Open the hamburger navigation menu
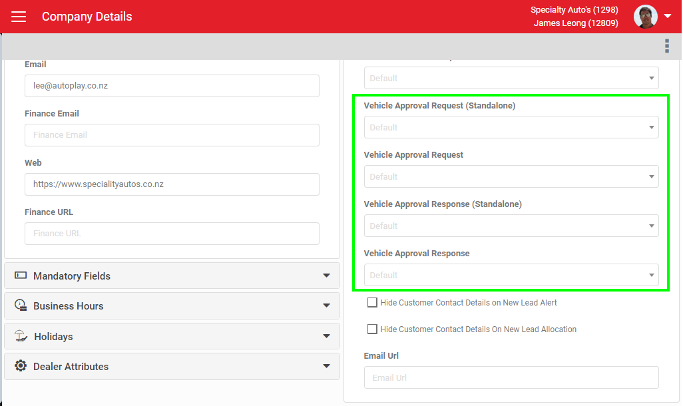This screenshot has height=406, width=683. tap(19, 17)
